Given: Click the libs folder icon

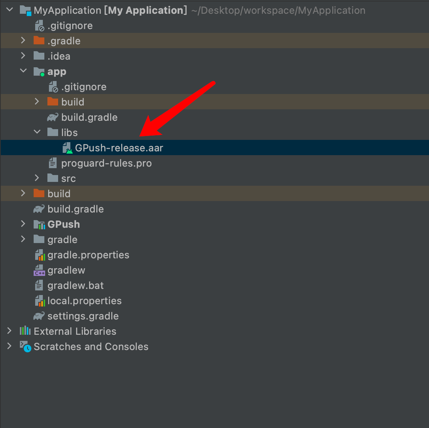Looking at the screenshot, I should [x=52, y=132].
